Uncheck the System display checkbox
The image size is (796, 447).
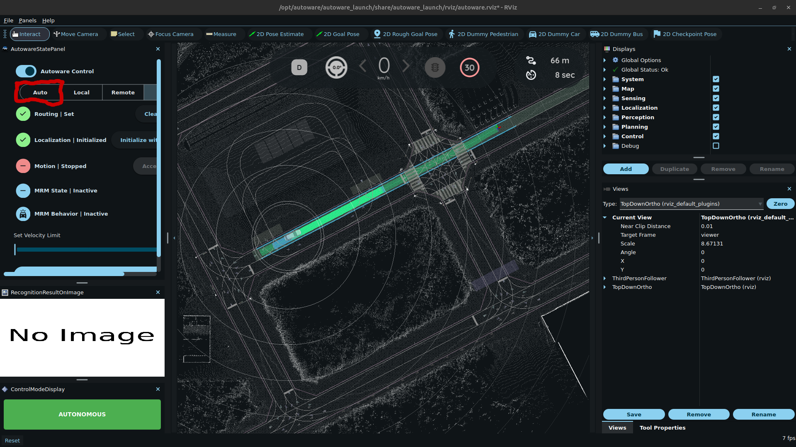[x=716, y=79]
